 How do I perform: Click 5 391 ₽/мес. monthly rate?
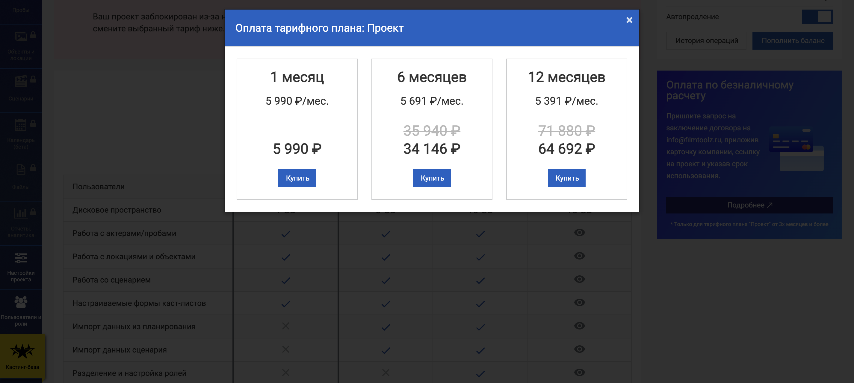click(x=566, y=101)
